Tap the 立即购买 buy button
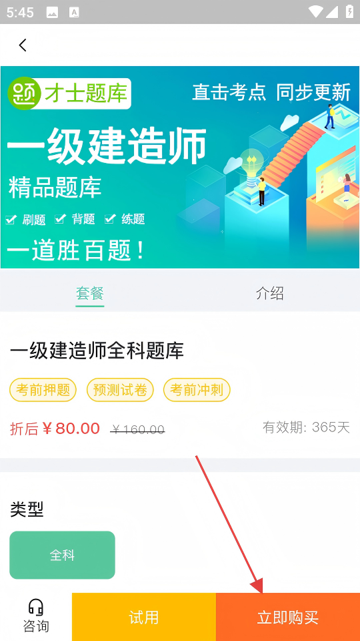The width and height of the screenshot is (360, 641). (x=288, y=617)
